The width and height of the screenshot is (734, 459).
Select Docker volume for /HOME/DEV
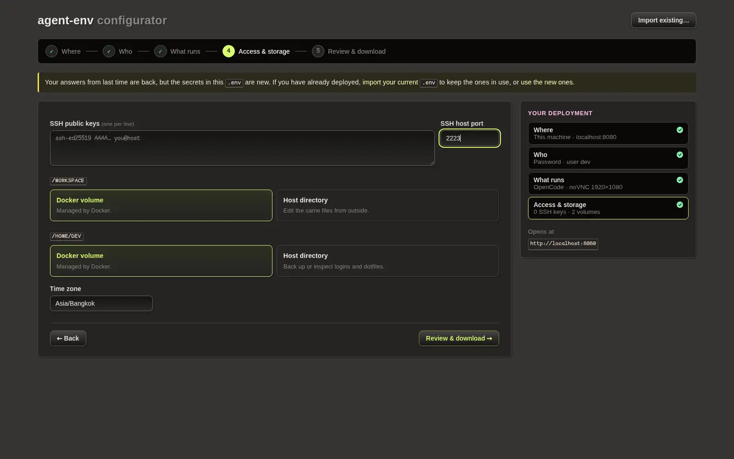tap(161, 261)
